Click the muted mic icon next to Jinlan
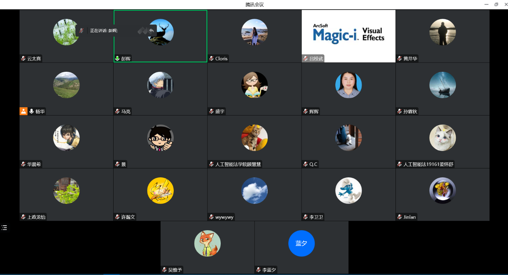This screenshot has width=508, height=275. coord(399,217)
